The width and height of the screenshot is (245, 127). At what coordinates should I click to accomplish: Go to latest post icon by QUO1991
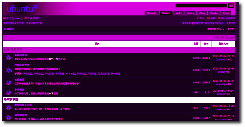pyautogui.click(x=229, y=60)
